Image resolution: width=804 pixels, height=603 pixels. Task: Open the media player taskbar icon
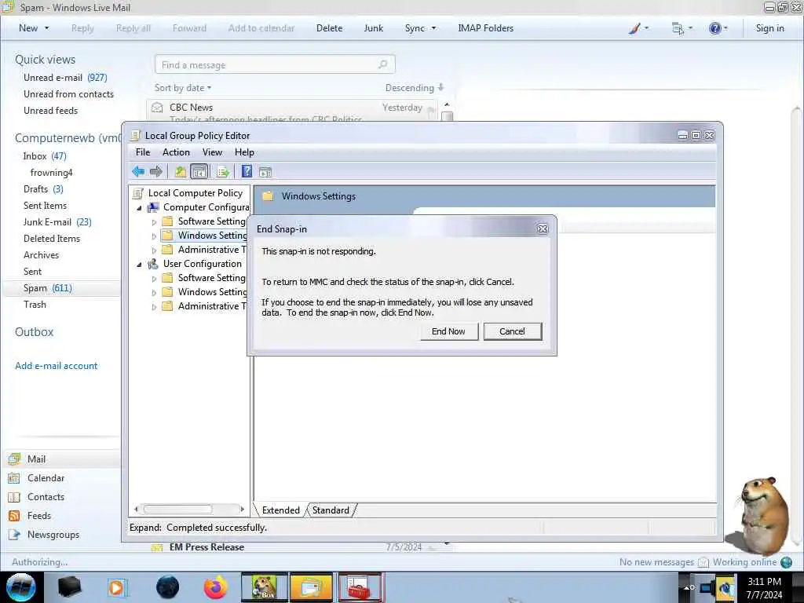click(x=116, y=587)
